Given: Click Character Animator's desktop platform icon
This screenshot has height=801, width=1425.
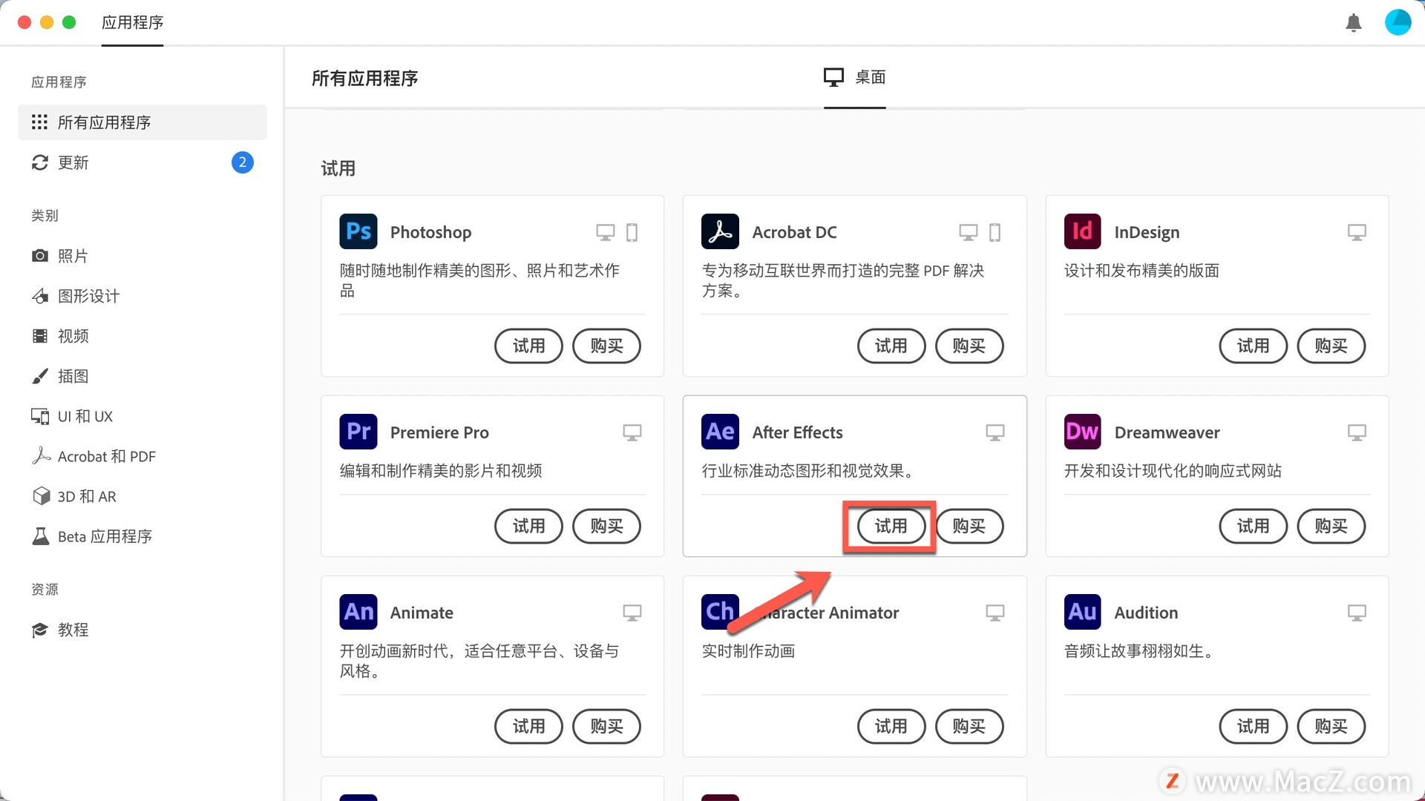Looking at the screenshot, I should pos(995,613).
